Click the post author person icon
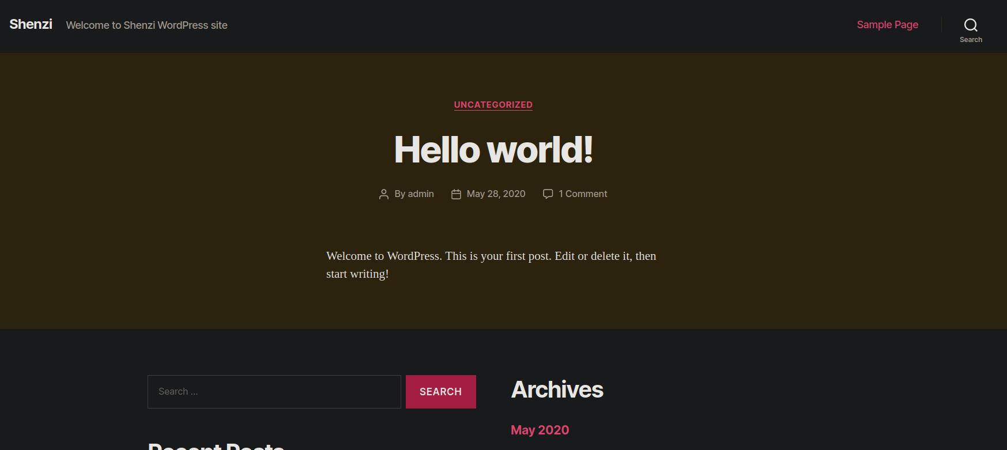The image size is (1007, 450). [384, 195]
